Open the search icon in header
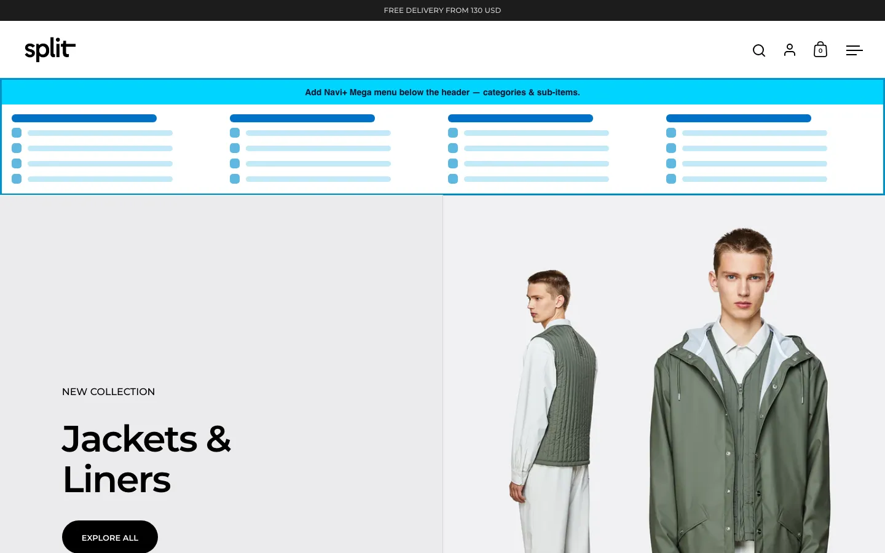The image size is (885, 553). pyautogui.click(x=759, y=50)
